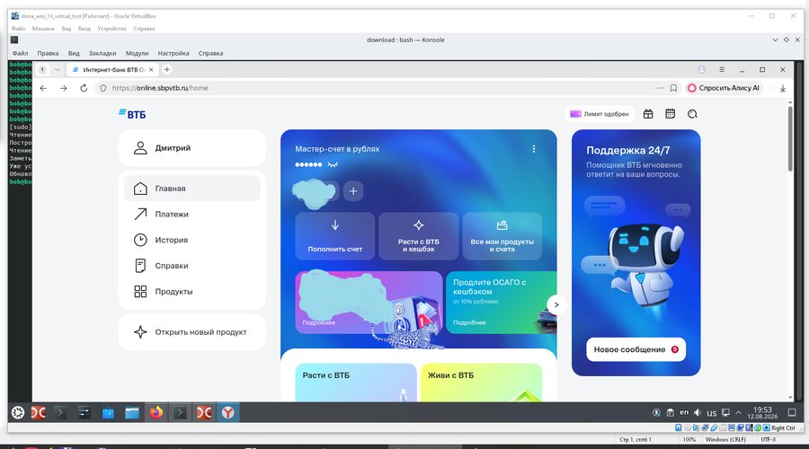The height and width of the screenshot is (449, 809).
Task: Click Лимит одобрен badge
Action: [599, 114]
